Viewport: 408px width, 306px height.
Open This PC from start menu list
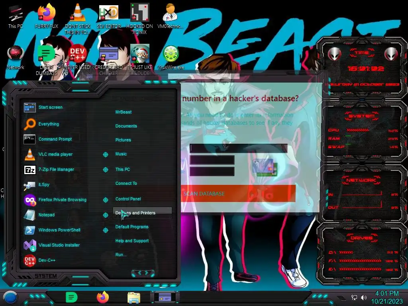point(123,169)
